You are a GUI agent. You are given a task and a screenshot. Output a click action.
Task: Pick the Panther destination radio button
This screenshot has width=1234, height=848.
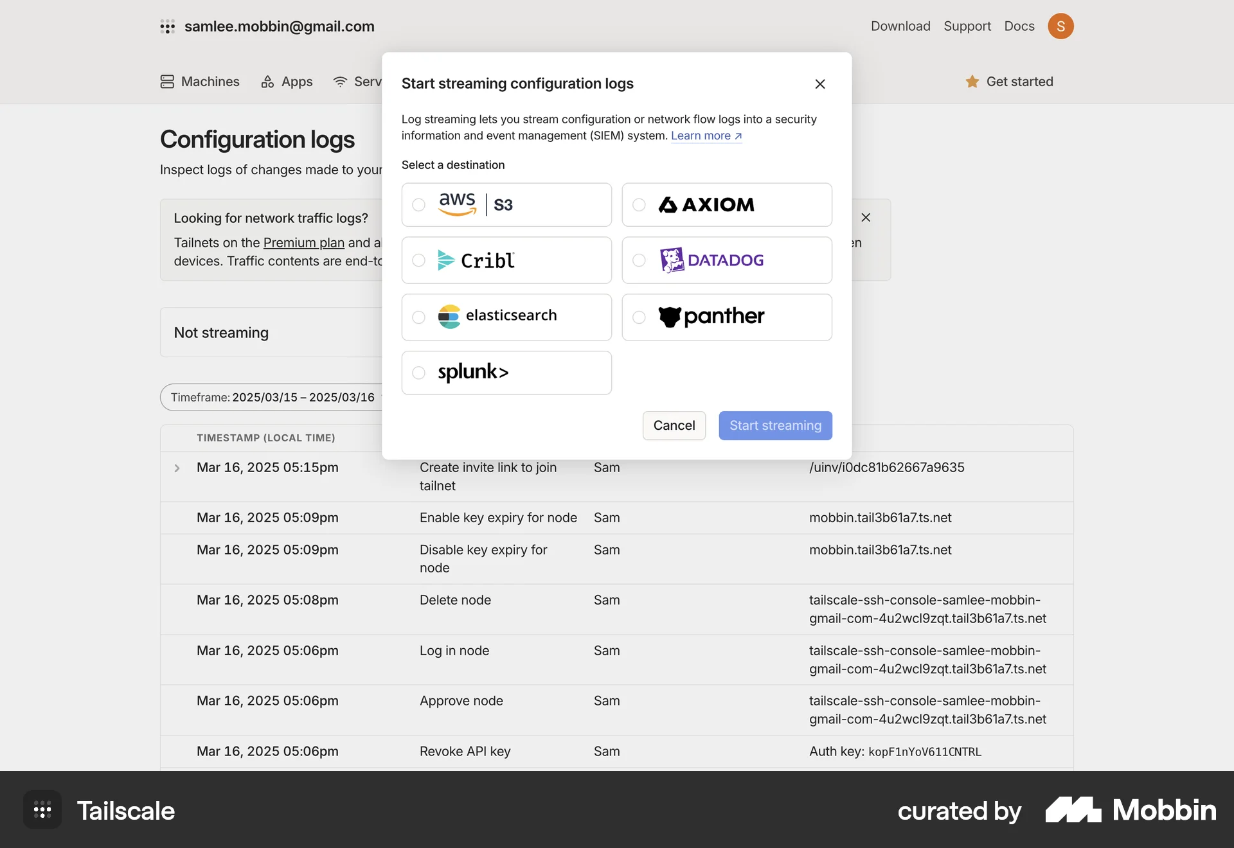tap(639, 317)
